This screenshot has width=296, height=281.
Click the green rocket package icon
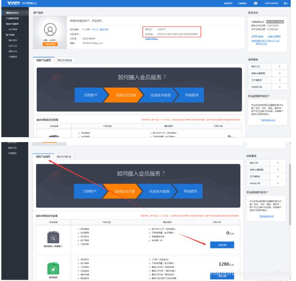[x=53, y=268]
